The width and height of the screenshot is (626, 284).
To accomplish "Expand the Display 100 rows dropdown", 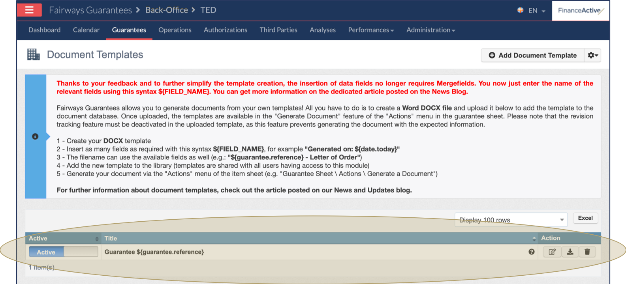I will click(x=511, y=220).
